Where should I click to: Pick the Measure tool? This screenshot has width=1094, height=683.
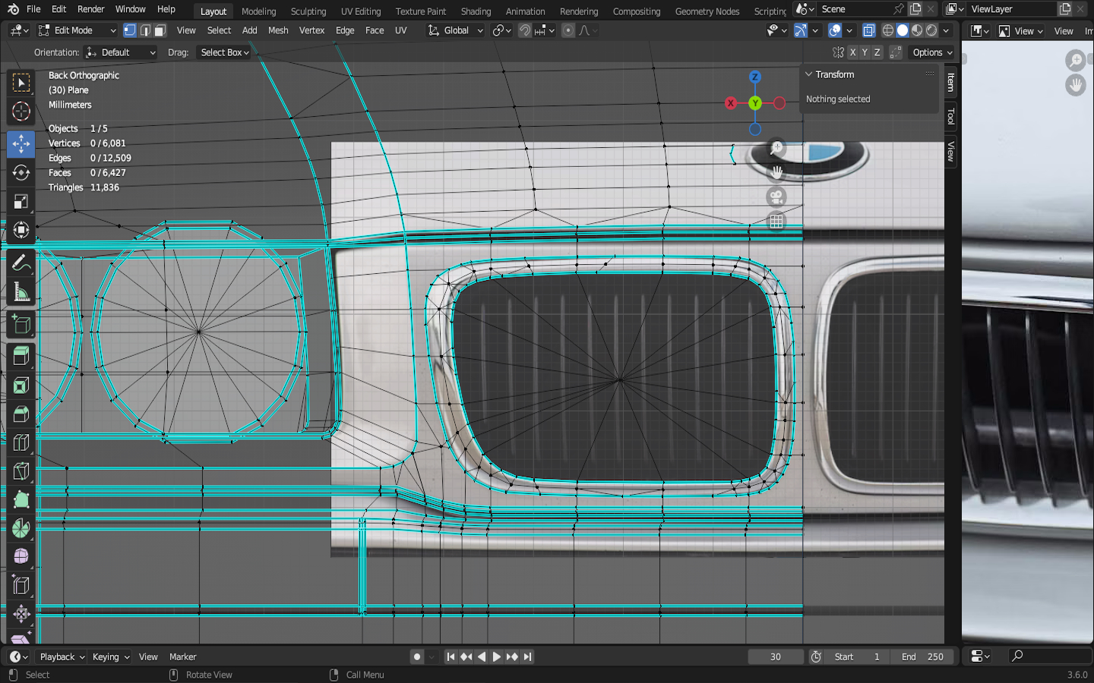pyautogui.click(x=21, y=293)
